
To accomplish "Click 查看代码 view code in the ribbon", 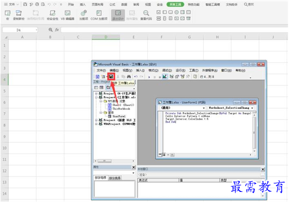I will click(x=146, y=15).
